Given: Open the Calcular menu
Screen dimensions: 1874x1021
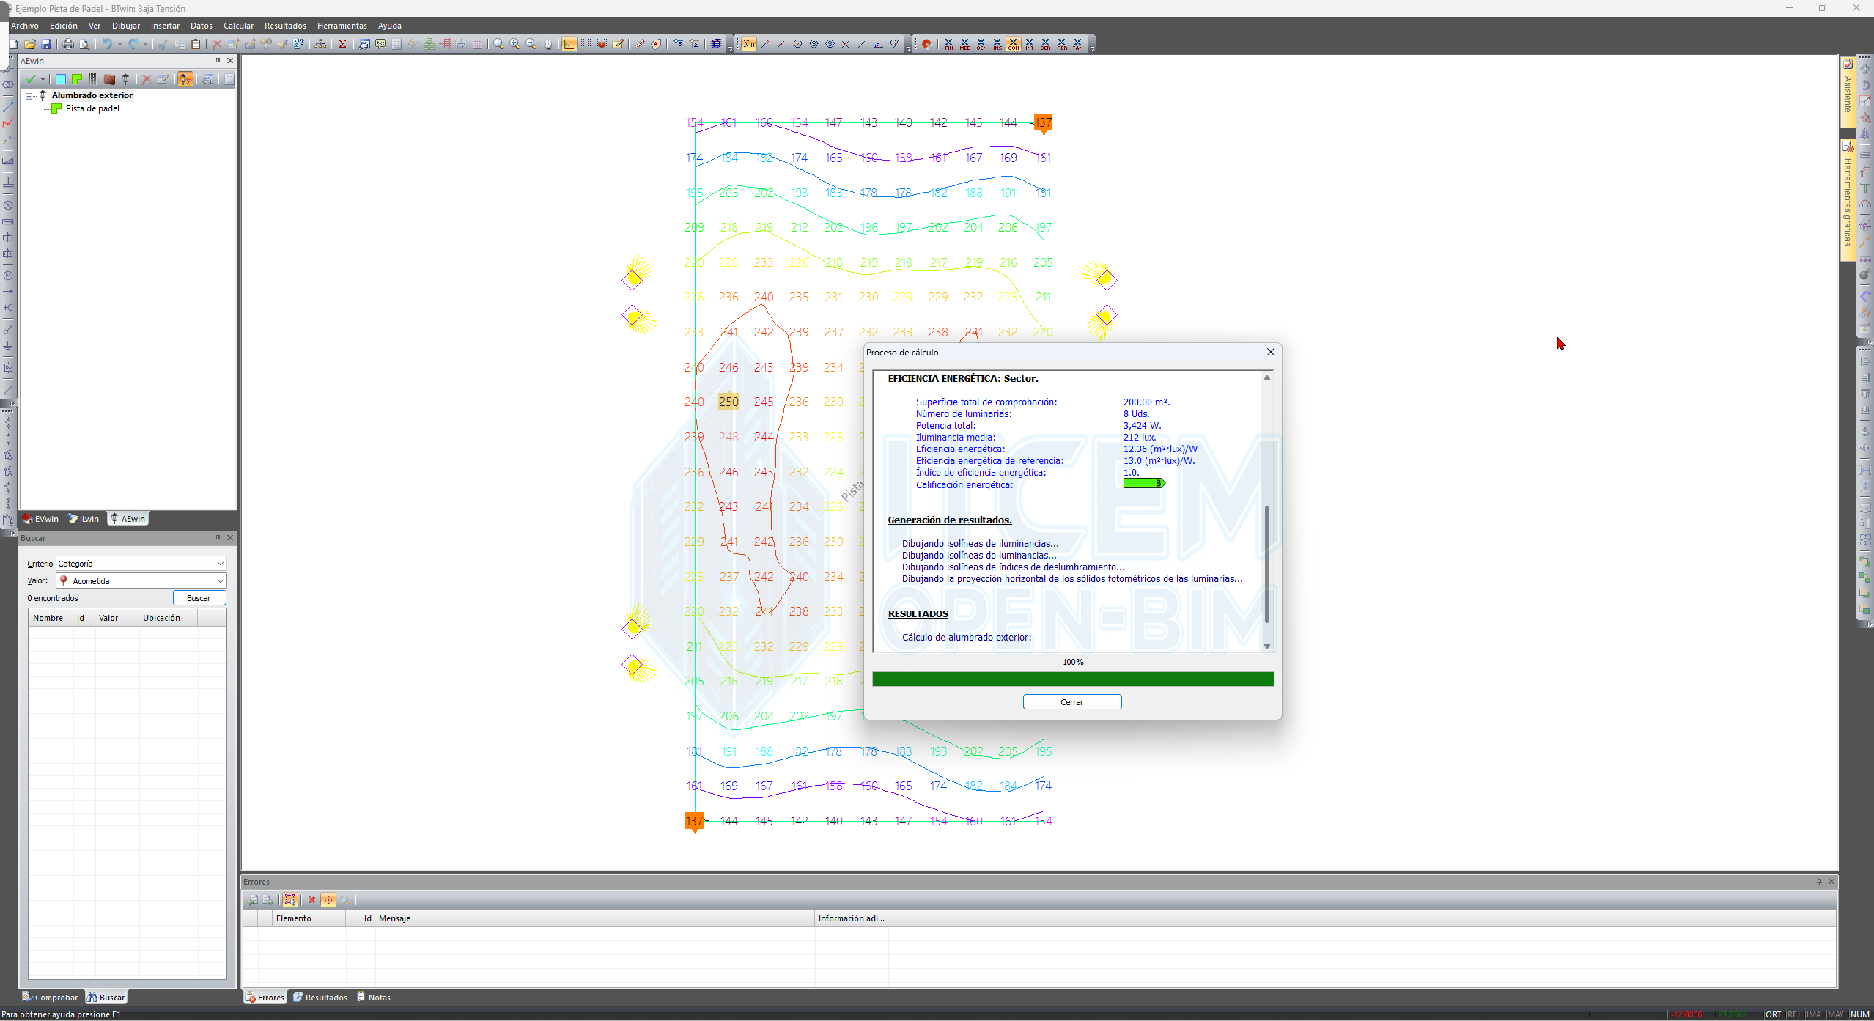Looking at the screenshot, I should 238,26.
